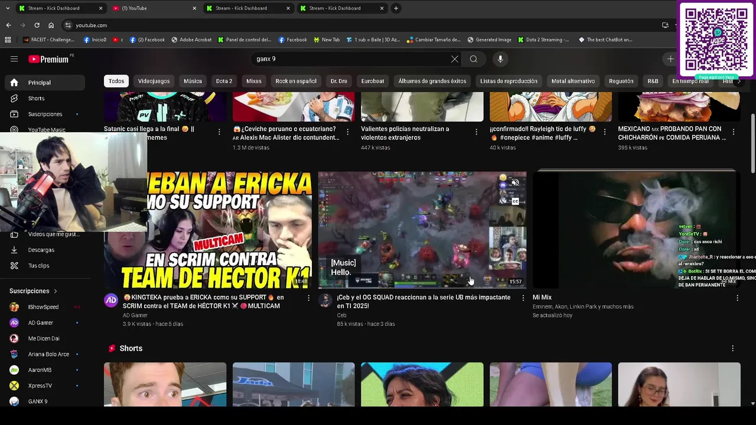
Task: Open the Shorts section options menu
Action: (x=732, y=349)
